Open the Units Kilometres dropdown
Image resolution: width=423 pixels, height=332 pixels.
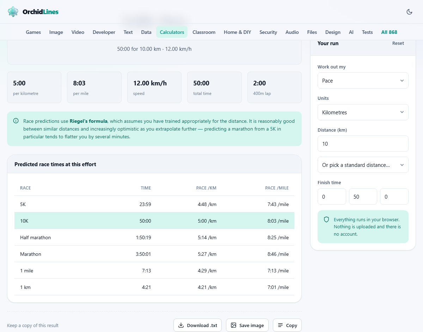(363, 112)
